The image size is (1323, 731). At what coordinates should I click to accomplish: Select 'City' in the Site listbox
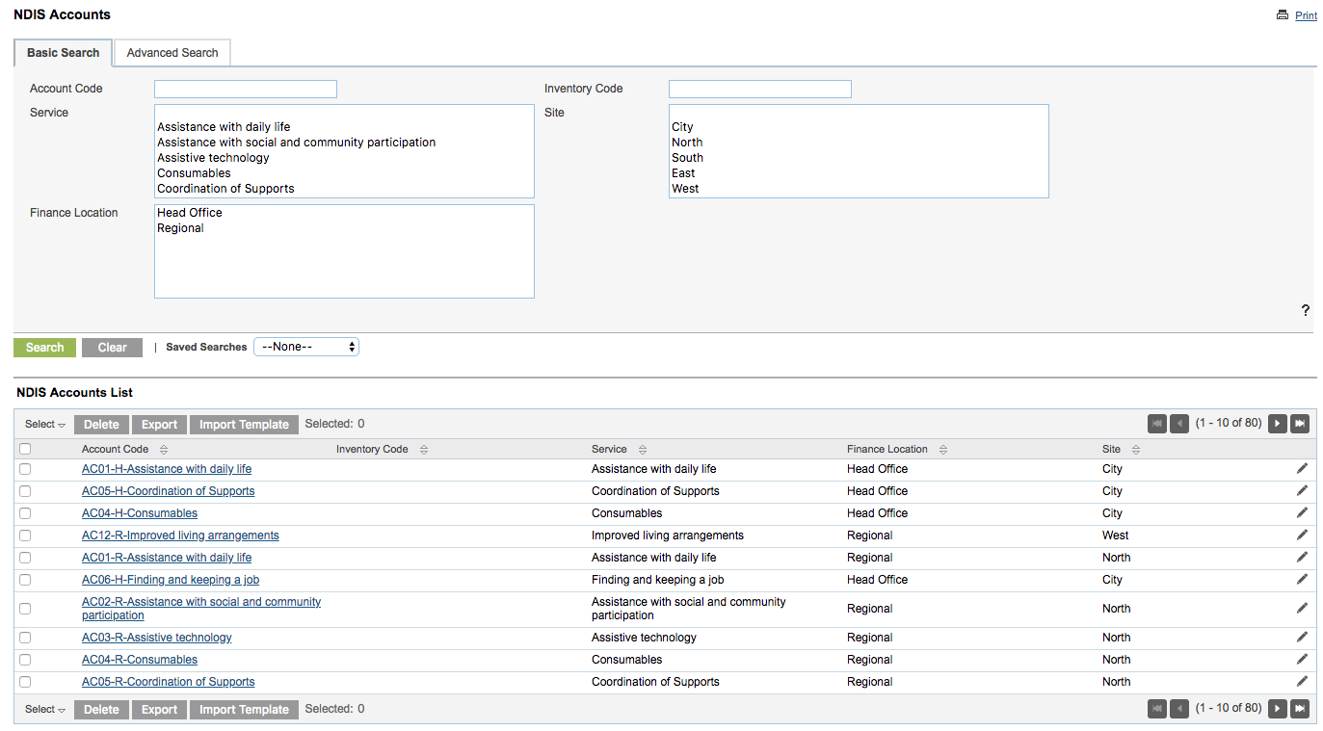coord(682,127)
